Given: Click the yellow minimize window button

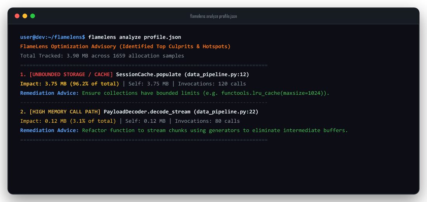Looking at the screenshot, I should (x=25, y=16).
